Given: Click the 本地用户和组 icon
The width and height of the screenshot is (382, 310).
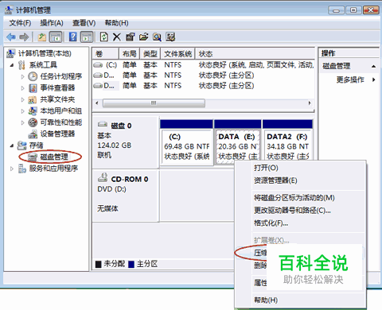Looking at the screenshot, I should [x=33, y=111].
